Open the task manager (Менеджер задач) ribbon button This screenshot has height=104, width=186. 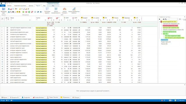pyautogui.click(x=3, y=10)
